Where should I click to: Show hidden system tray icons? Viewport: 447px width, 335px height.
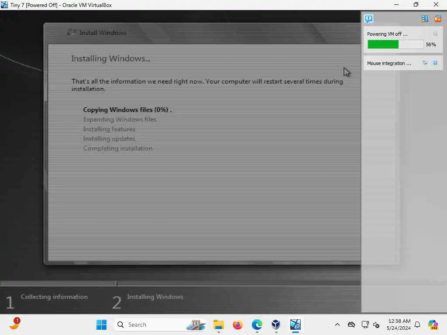point(337,325)
